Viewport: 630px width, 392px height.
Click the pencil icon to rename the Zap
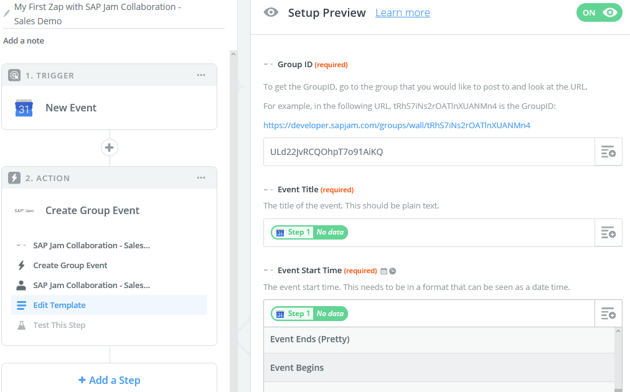point(6,14)
